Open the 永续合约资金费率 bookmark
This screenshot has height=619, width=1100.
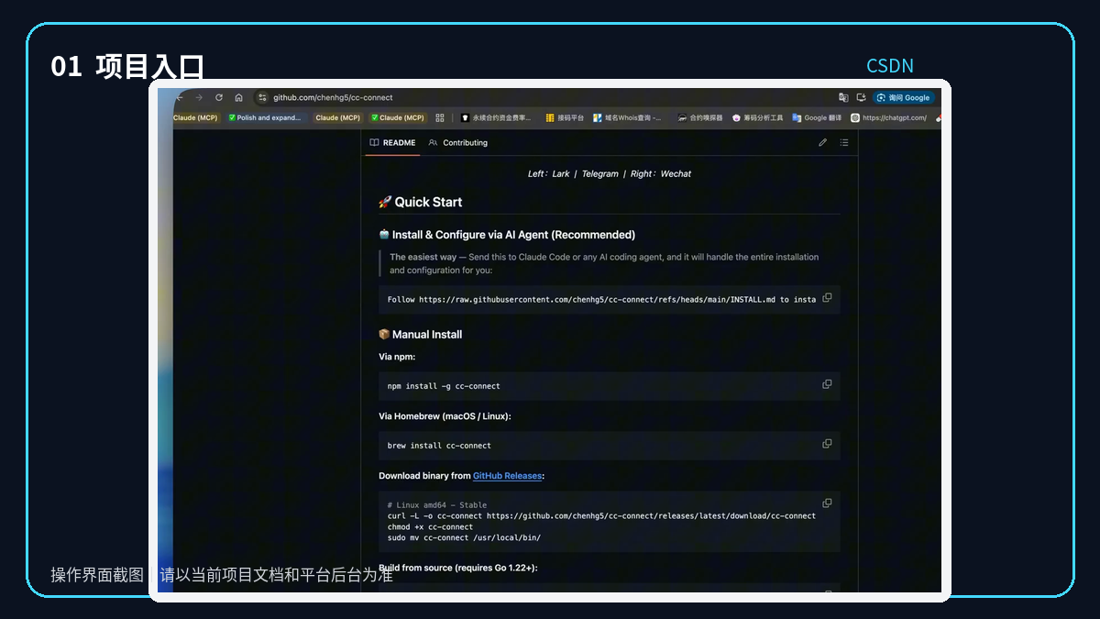(x=496, y=117)
